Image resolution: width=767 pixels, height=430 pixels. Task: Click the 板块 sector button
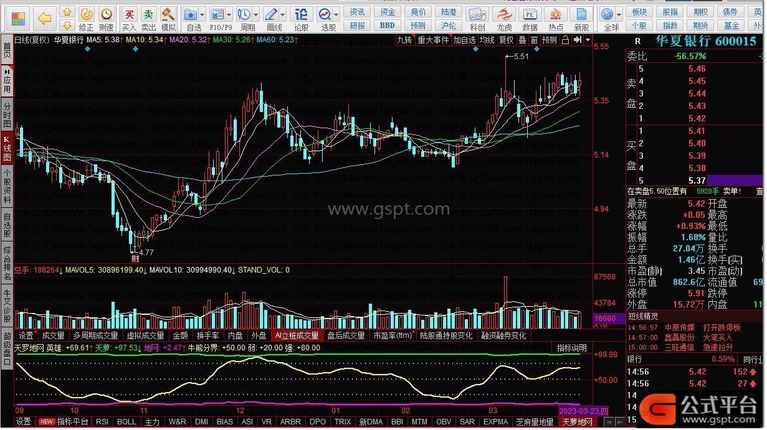(639, 12)
